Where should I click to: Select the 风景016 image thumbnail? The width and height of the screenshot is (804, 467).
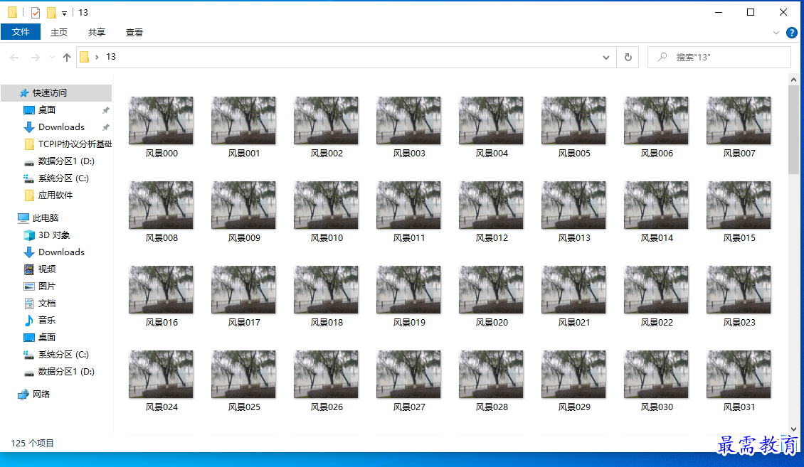161,289
